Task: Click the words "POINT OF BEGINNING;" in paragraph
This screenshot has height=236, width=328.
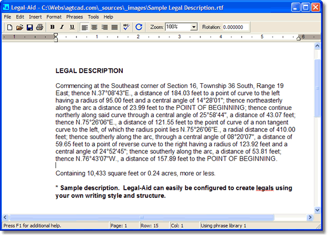Action: [211, 108]
